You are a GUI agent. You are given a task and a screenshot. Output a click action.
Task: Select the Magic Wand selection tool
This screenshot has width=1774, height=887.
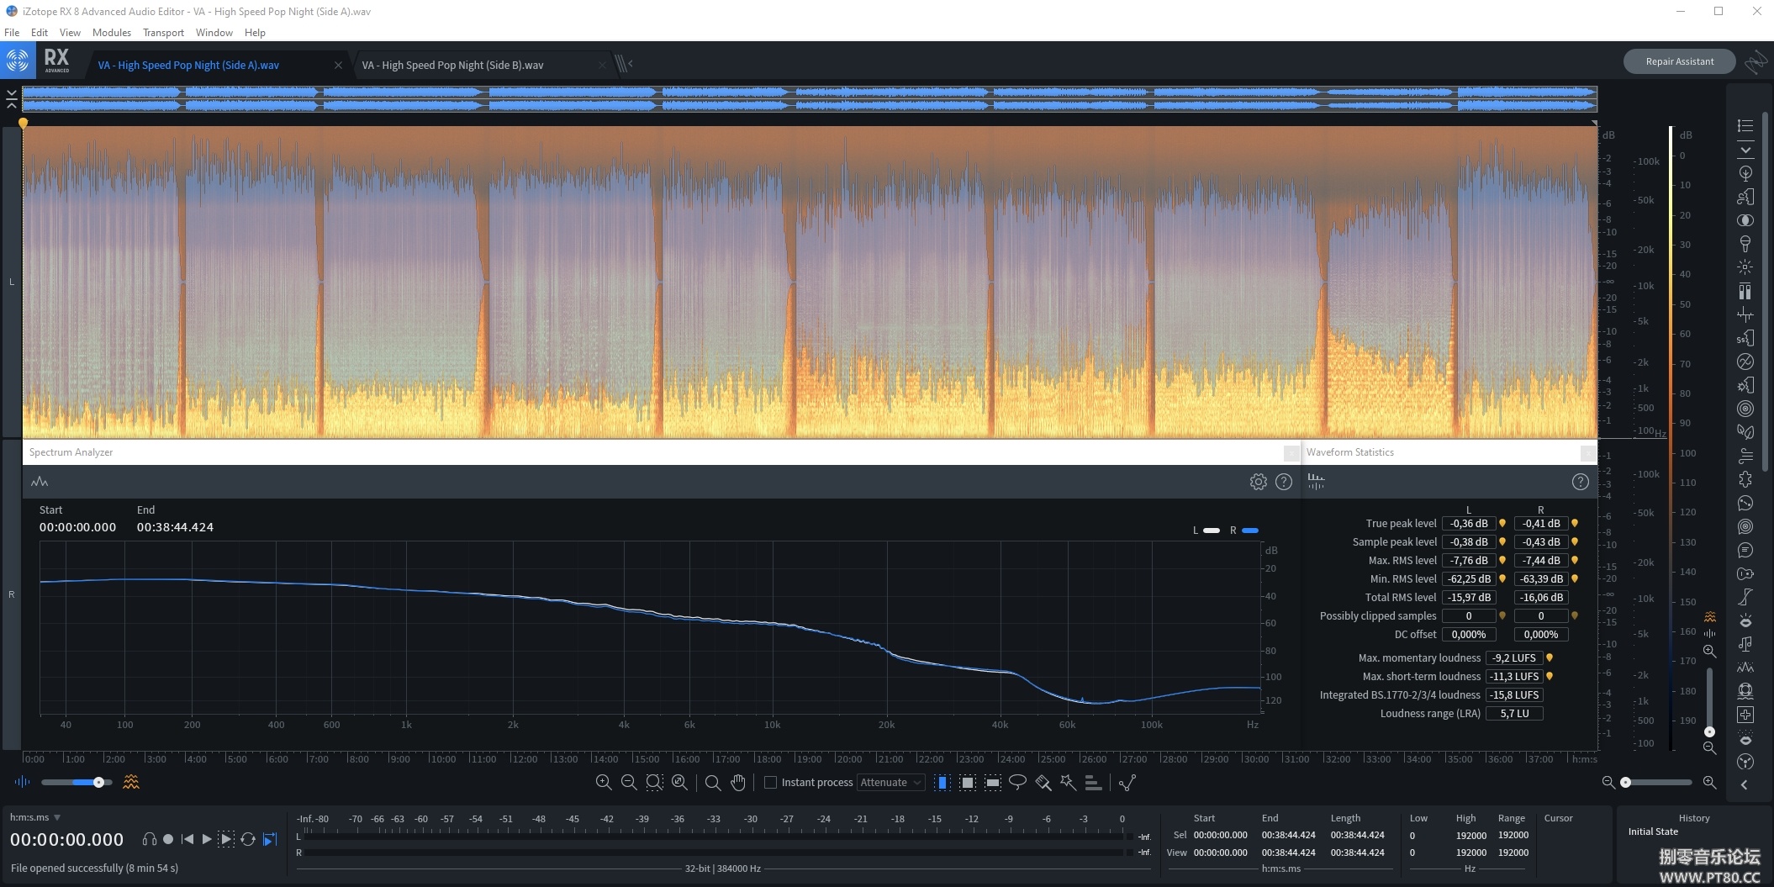tap(1068, 783)
